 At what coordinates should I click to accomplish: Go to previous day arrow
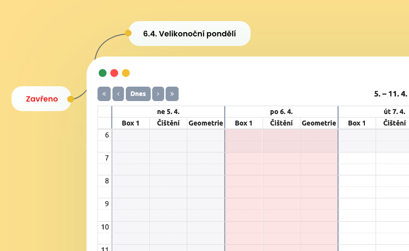118,94
